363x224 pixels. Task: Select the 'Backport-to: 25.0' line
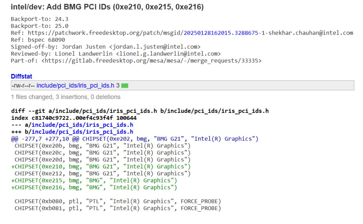click(x=40, y=26)
